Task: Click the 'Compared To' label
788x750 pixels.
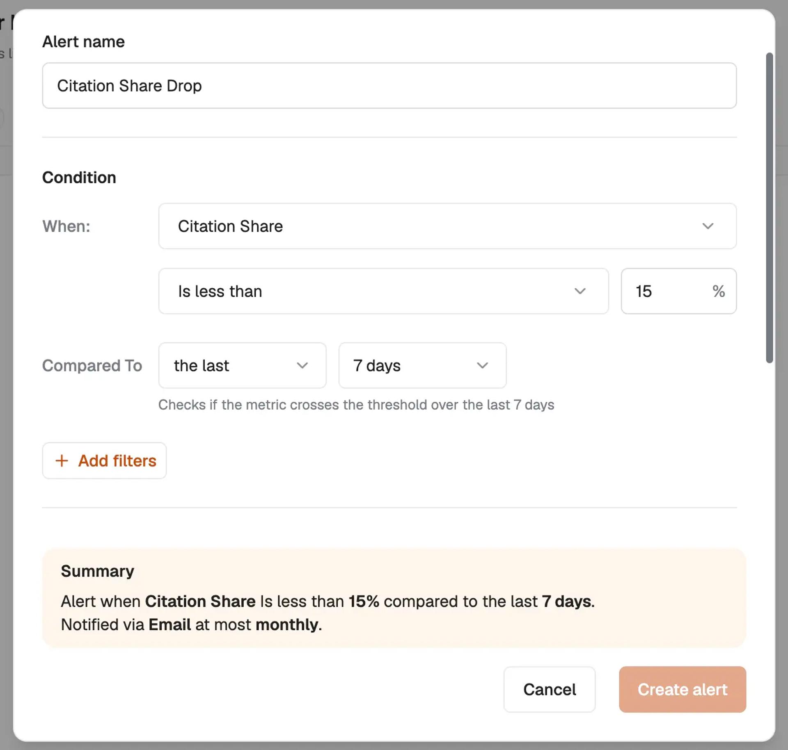Action: pos(92,365)
